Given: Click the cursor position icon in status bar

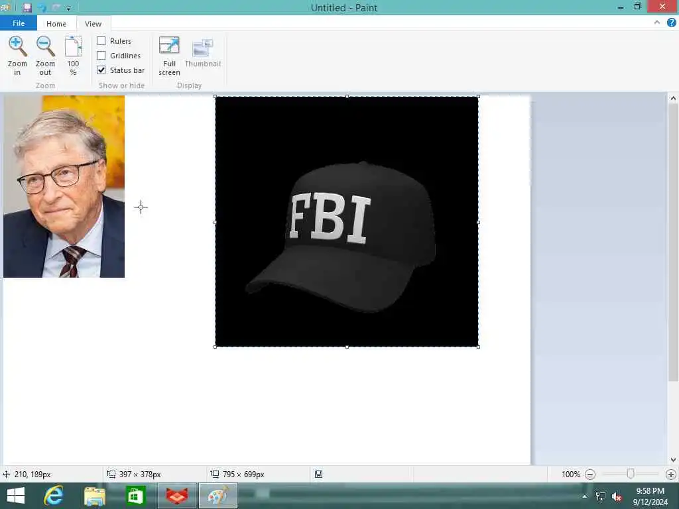Looking at the screenshot, I should coord(6,475).
